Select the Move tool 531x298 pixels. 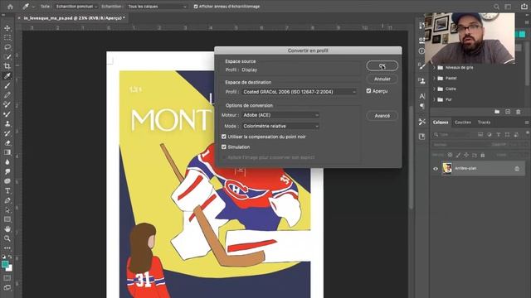(7, 28)
